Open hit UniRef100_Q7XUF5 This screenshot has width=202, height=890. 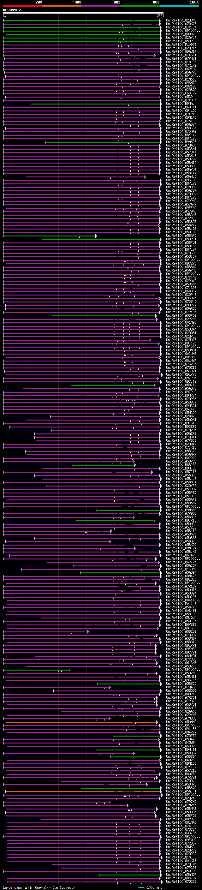point(181,100)
